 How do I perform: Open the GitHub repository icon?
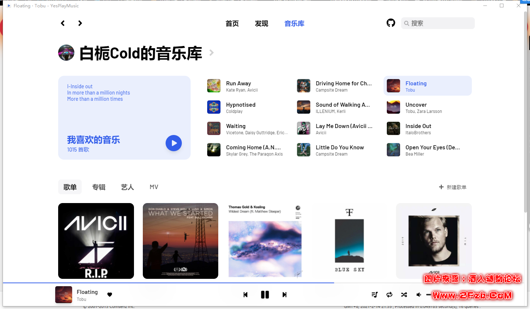(391, 23)
